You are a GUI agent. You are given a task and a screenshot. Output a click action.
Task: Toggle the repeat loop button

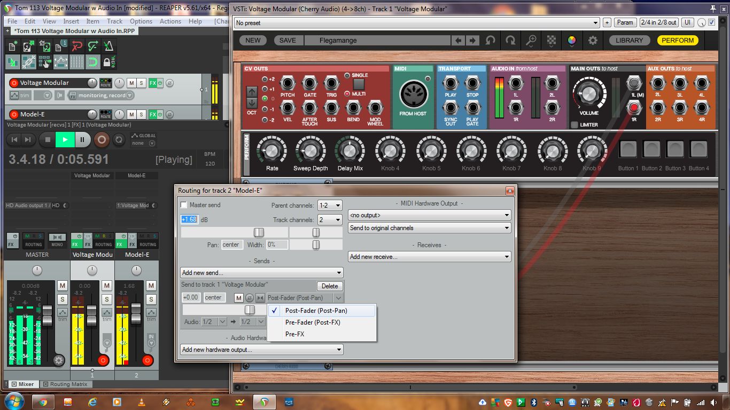119,139
